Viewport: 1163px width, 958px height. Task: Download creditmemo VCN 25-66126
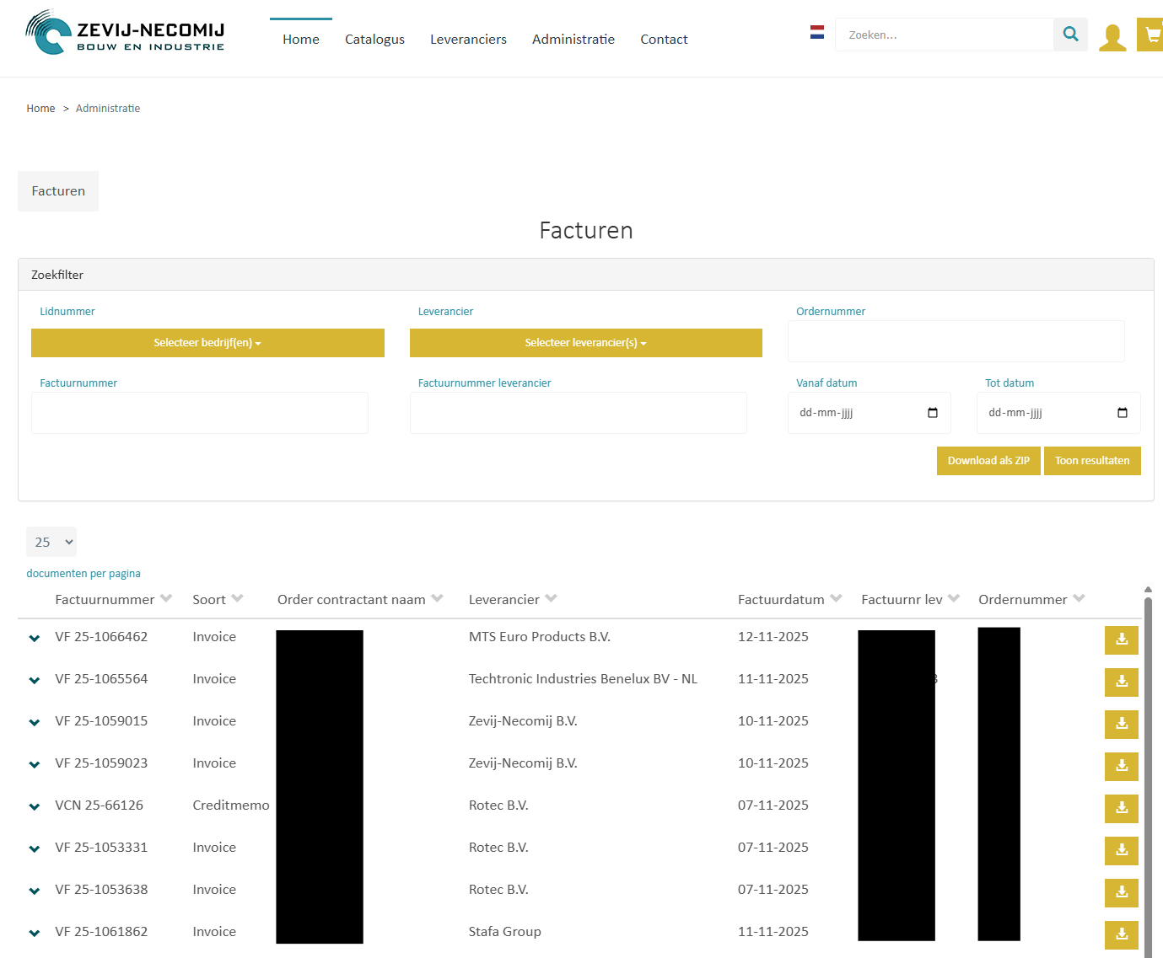(x=1122, y=809)
